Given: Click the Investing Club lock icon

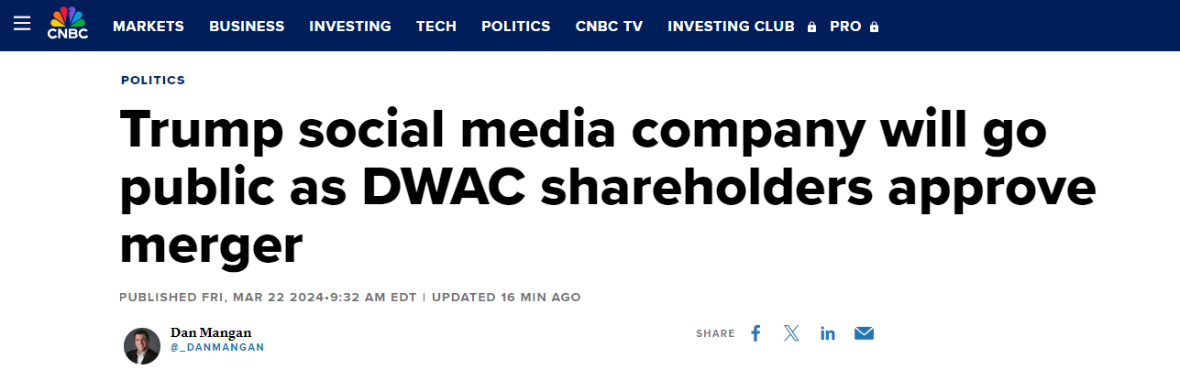Looking at the screenshot, I should click(811, 27).
